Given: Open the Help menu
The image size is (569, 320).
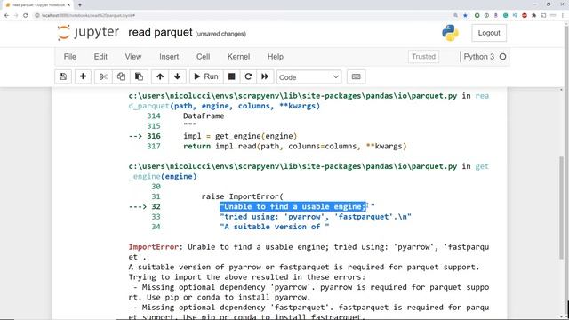Looking at the screenshot, I should point(276,57).
